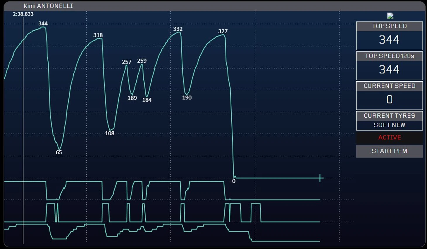Screen dimensions: 427x249
Task: Click the 65 minimum speed point
Action: (x=59, y=152)
